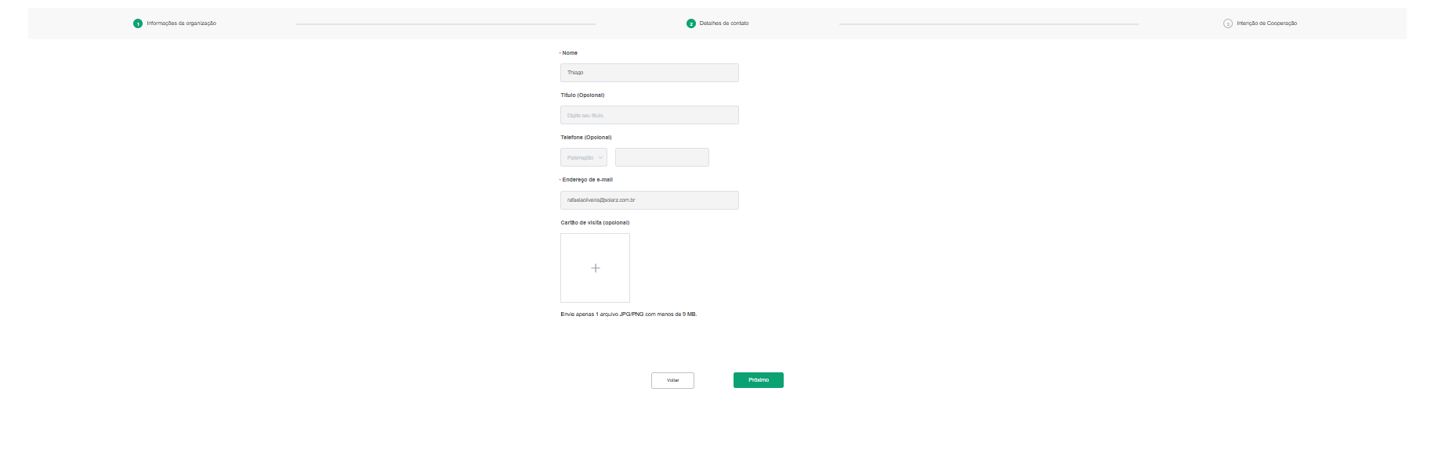Open the País/região dropdown

point(584,157)
